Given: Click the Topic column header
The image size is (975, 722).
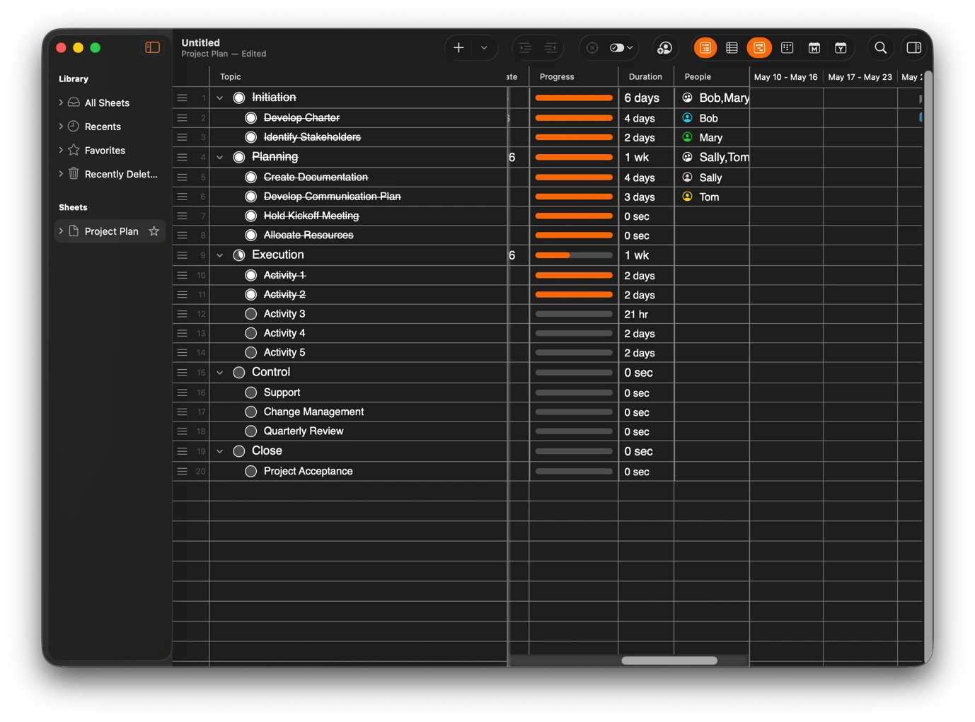Looking at the screenshot, I should (231, 76).
